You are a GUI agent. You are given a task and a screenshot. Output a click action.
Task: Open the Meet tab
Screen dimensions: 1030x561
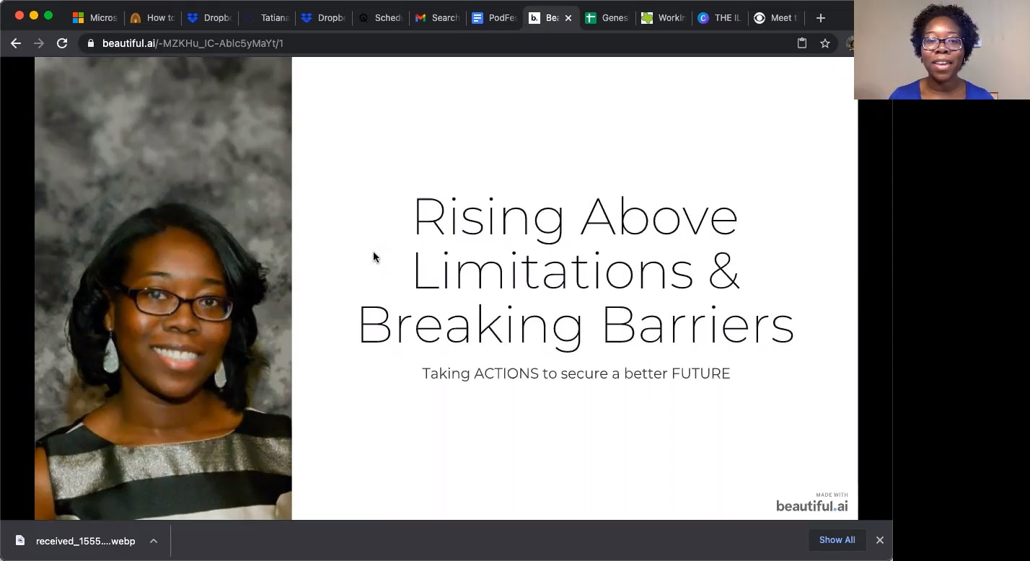point(775,17)
